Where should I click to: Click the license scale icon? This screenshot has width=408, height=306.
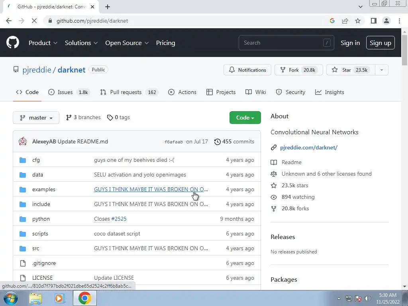tap(274, 174)
